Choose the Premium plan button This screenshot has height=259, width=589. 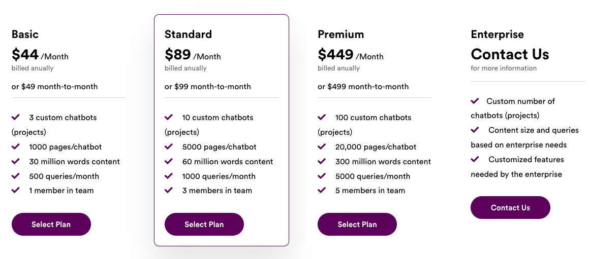[357, 224]
